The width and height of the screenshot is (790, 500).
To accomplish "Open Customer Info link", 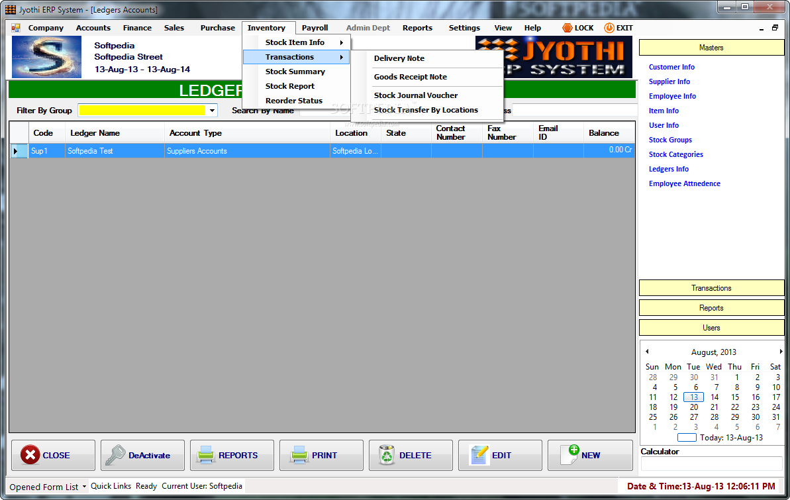I will (x=671, y=67).
